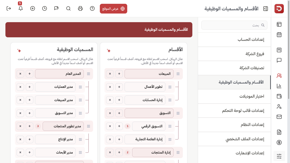Open the kanban board icon in sidebar
Image resolution: width=290 pixels, height=163 pixels.
279,50
